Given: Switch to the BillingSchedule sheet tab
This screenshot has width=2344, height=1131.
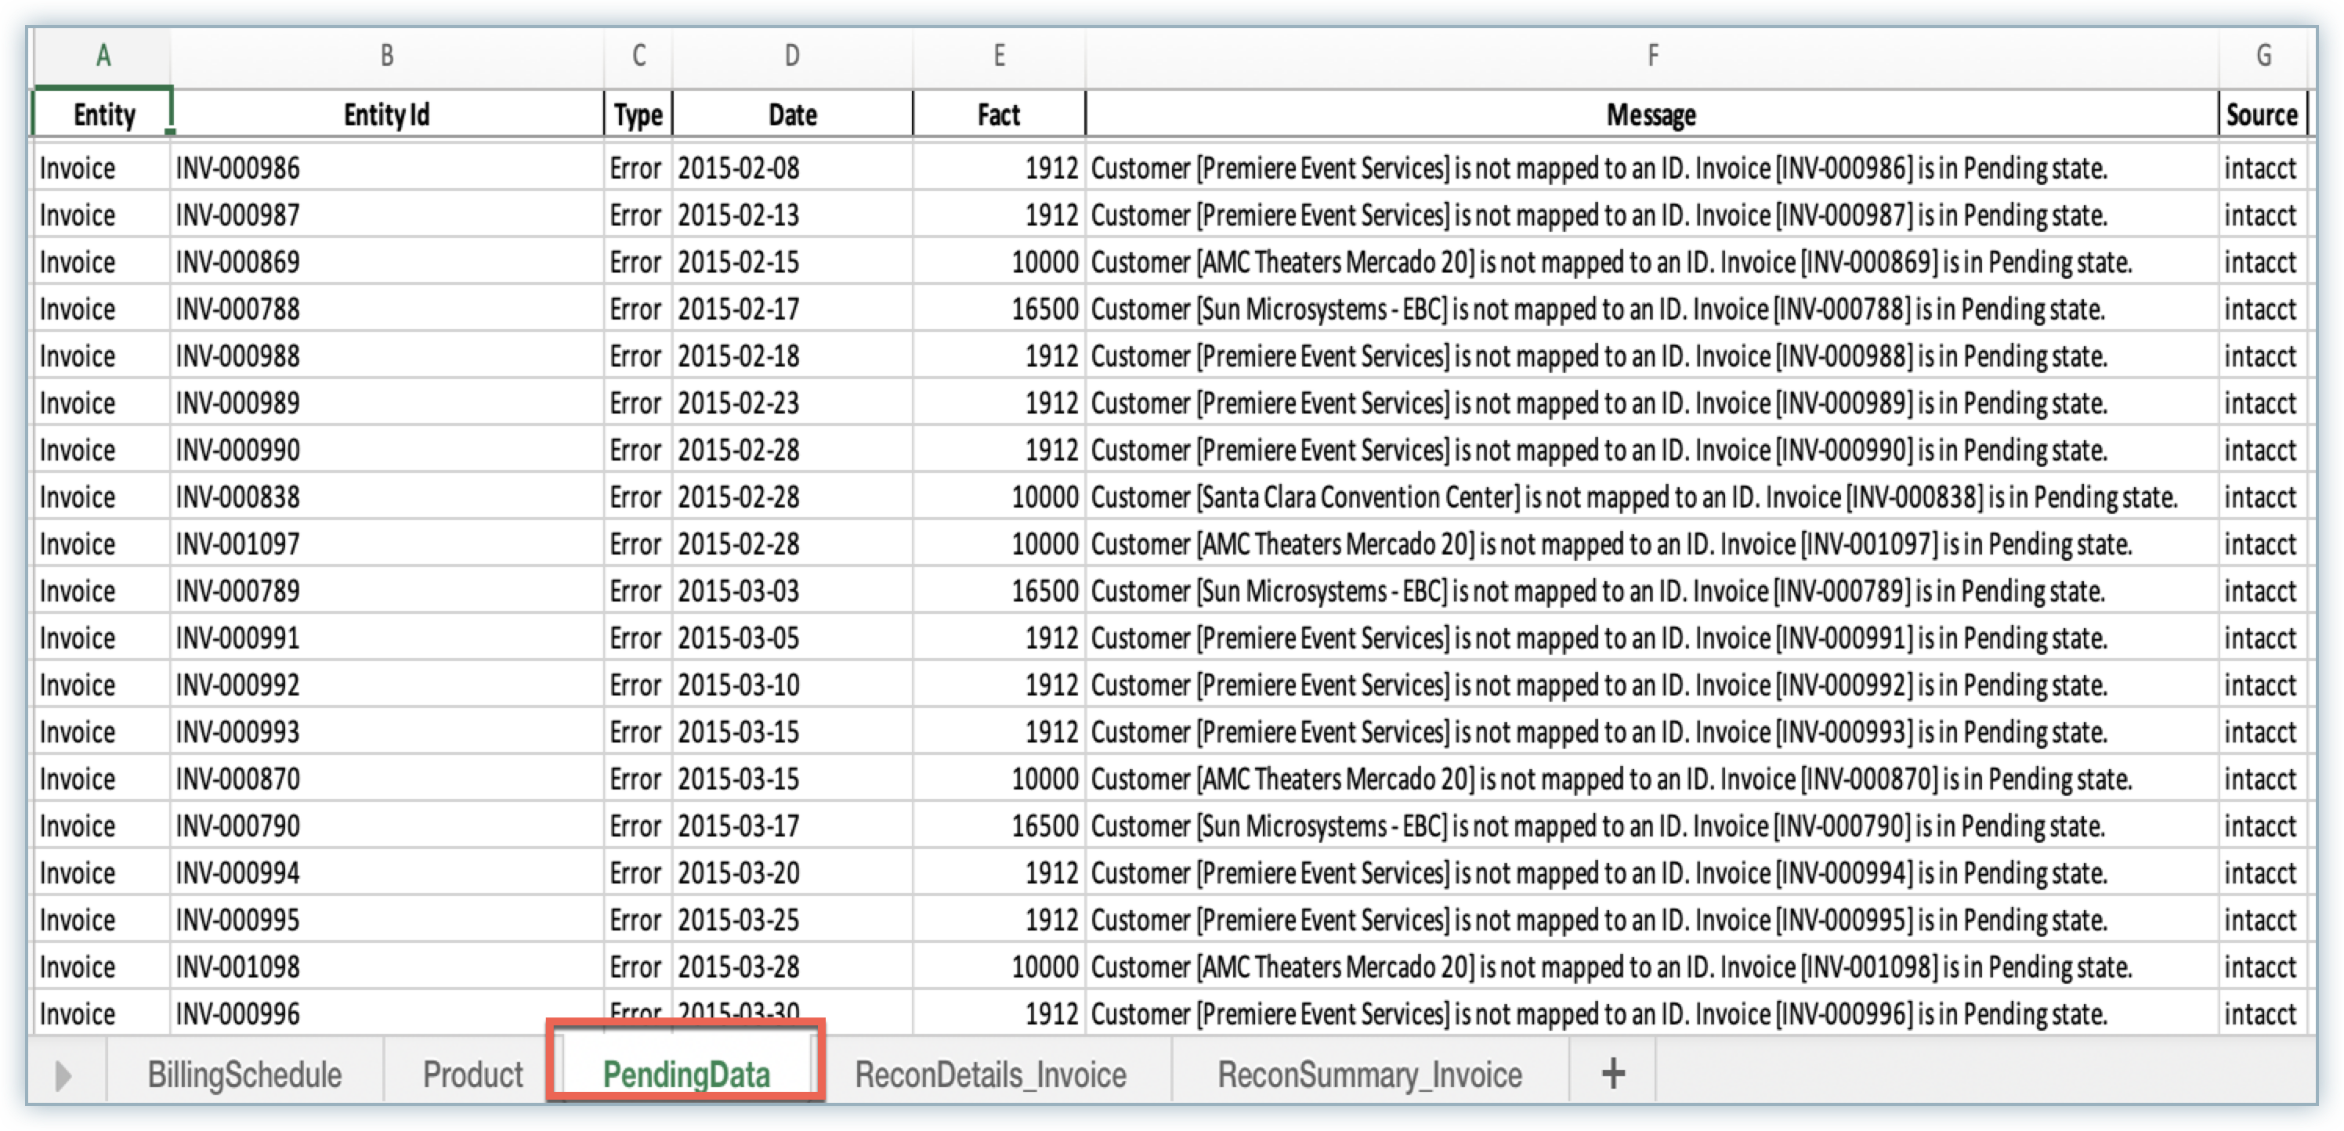Looking at the screenshot, I should tap(244, 1075).
